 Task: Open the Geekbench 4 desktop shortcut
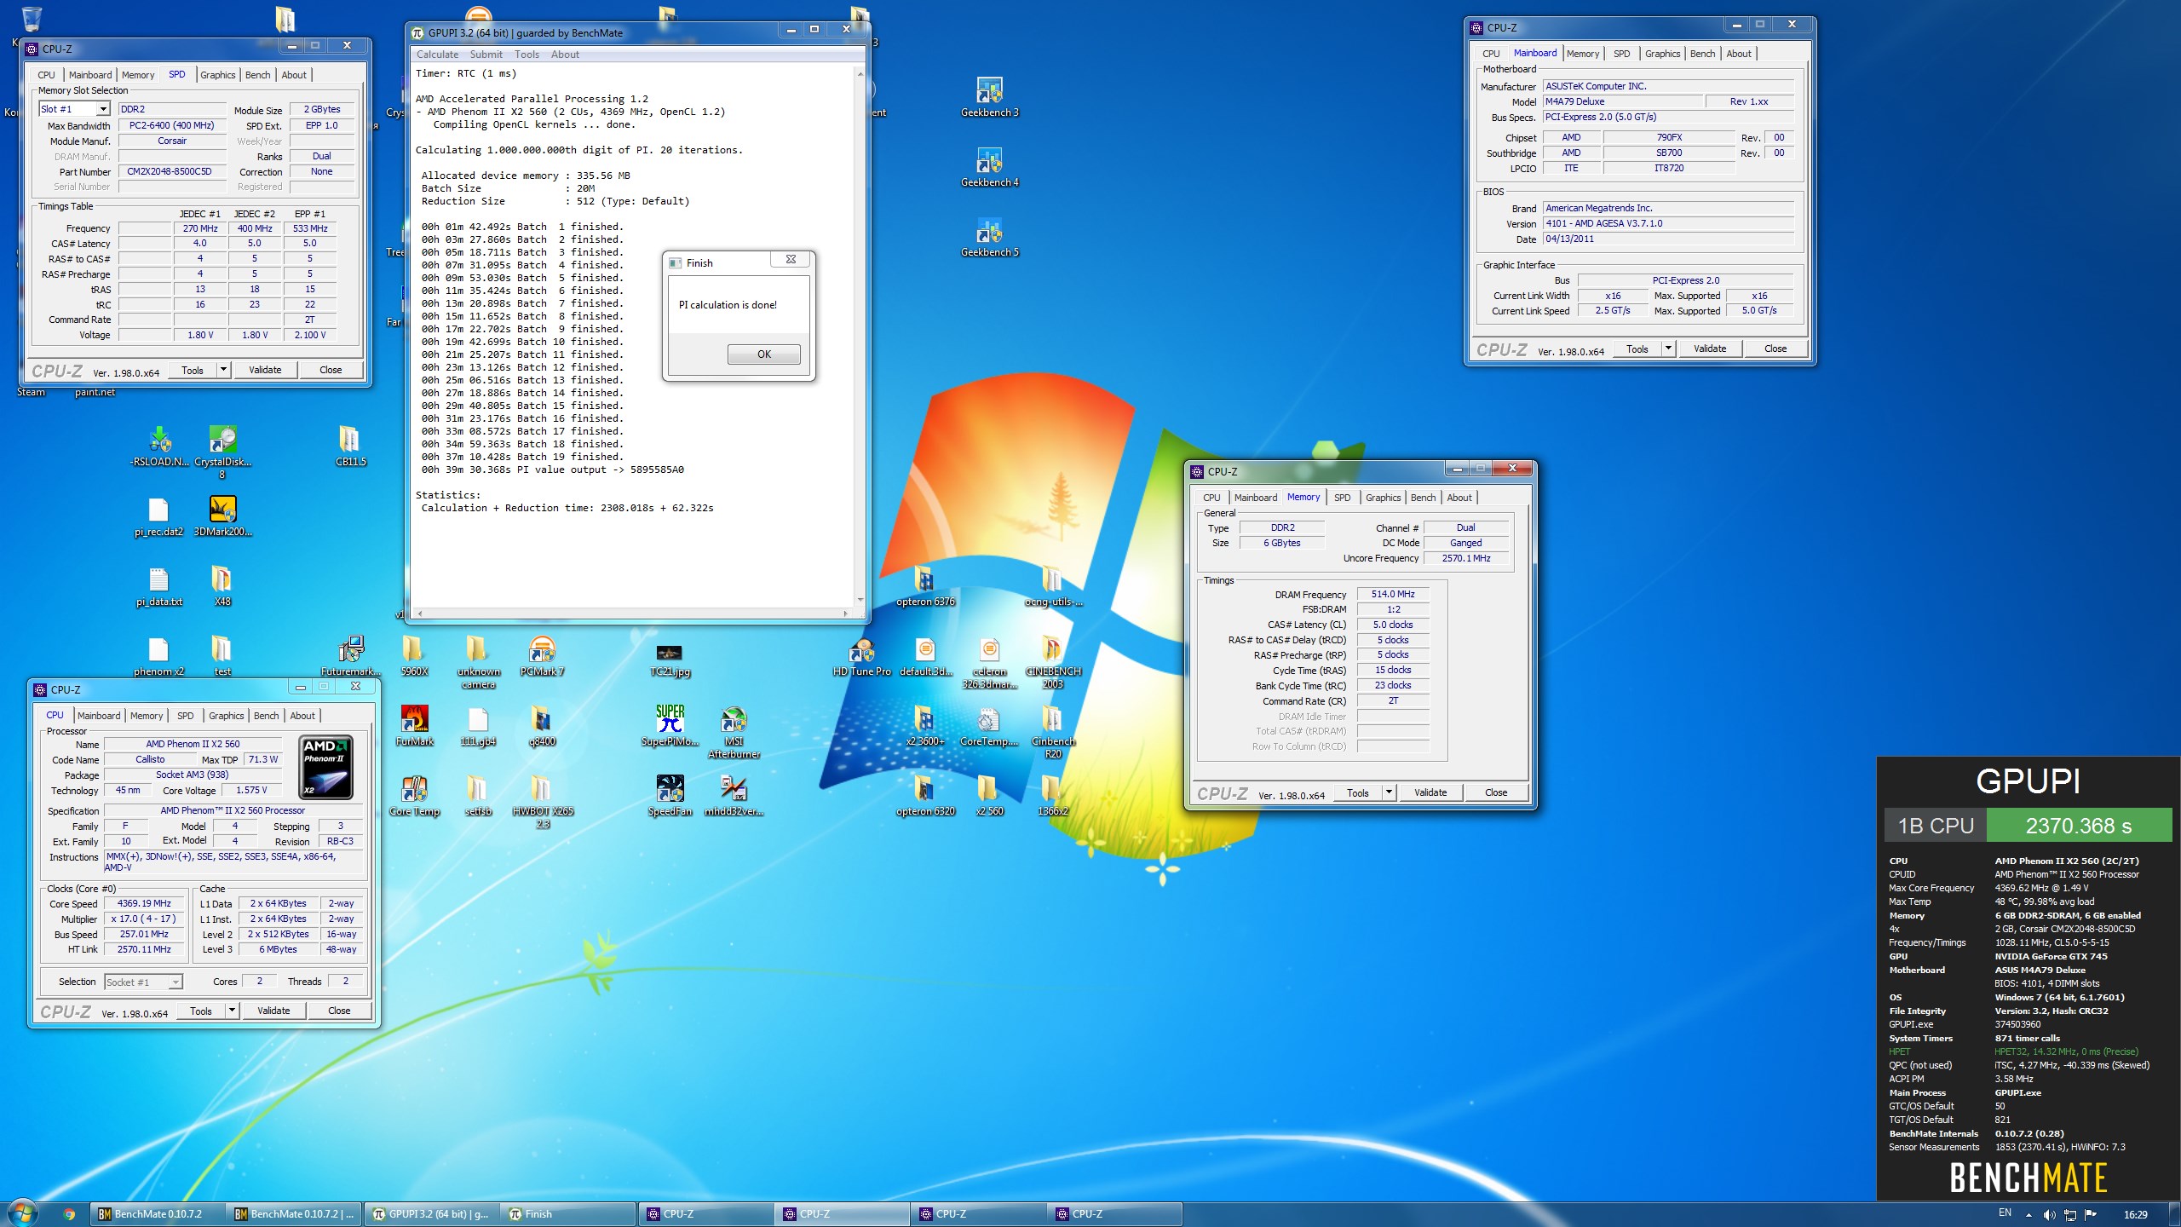tap(989, 165)
